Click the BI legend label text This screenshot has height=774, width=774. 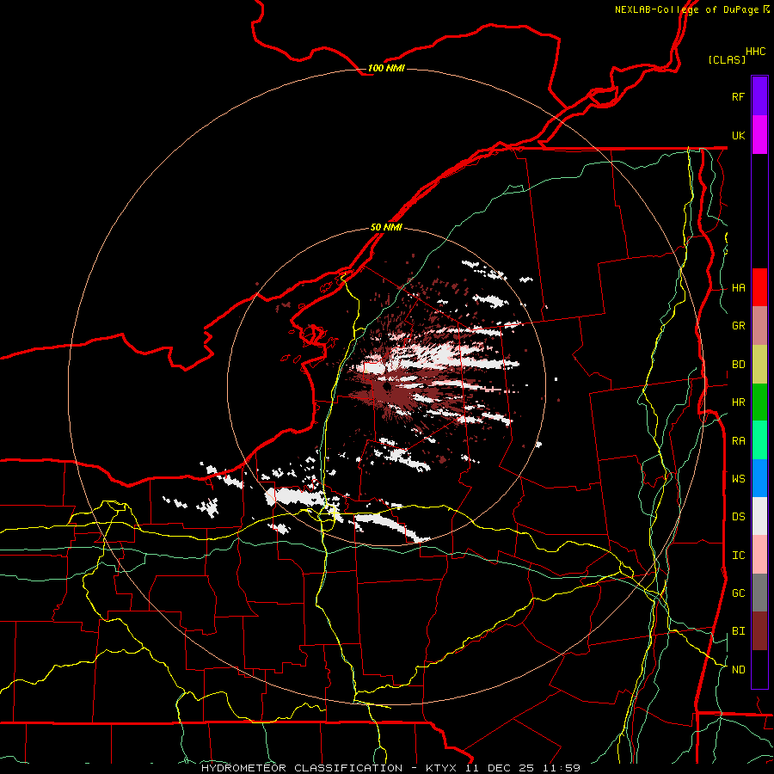tap(739, 631)
